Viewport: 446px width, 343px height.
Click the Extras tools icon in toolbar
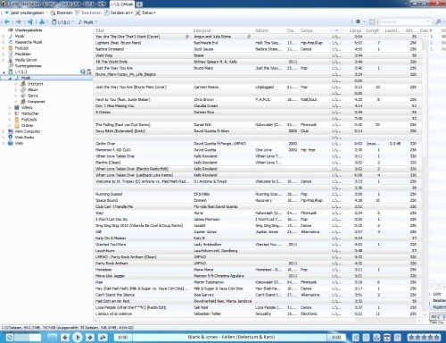[138, 13]
